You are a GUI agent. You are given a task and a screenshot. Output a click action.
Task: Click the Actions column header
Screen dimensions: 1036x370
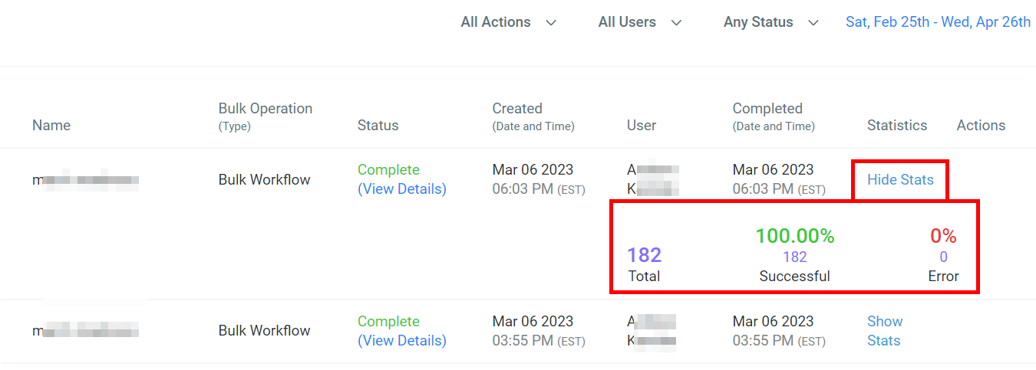pyautogui.click(x=981, y=126)
